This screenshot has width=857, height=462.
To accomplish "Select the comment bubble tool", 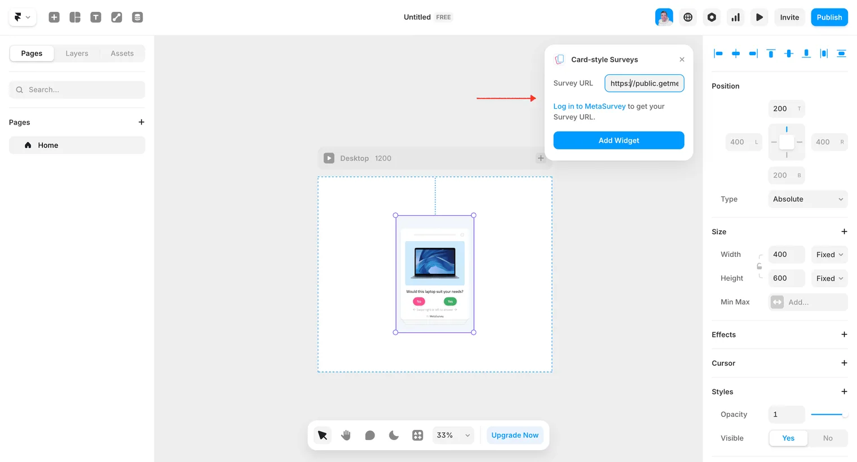I will point(370,436).
